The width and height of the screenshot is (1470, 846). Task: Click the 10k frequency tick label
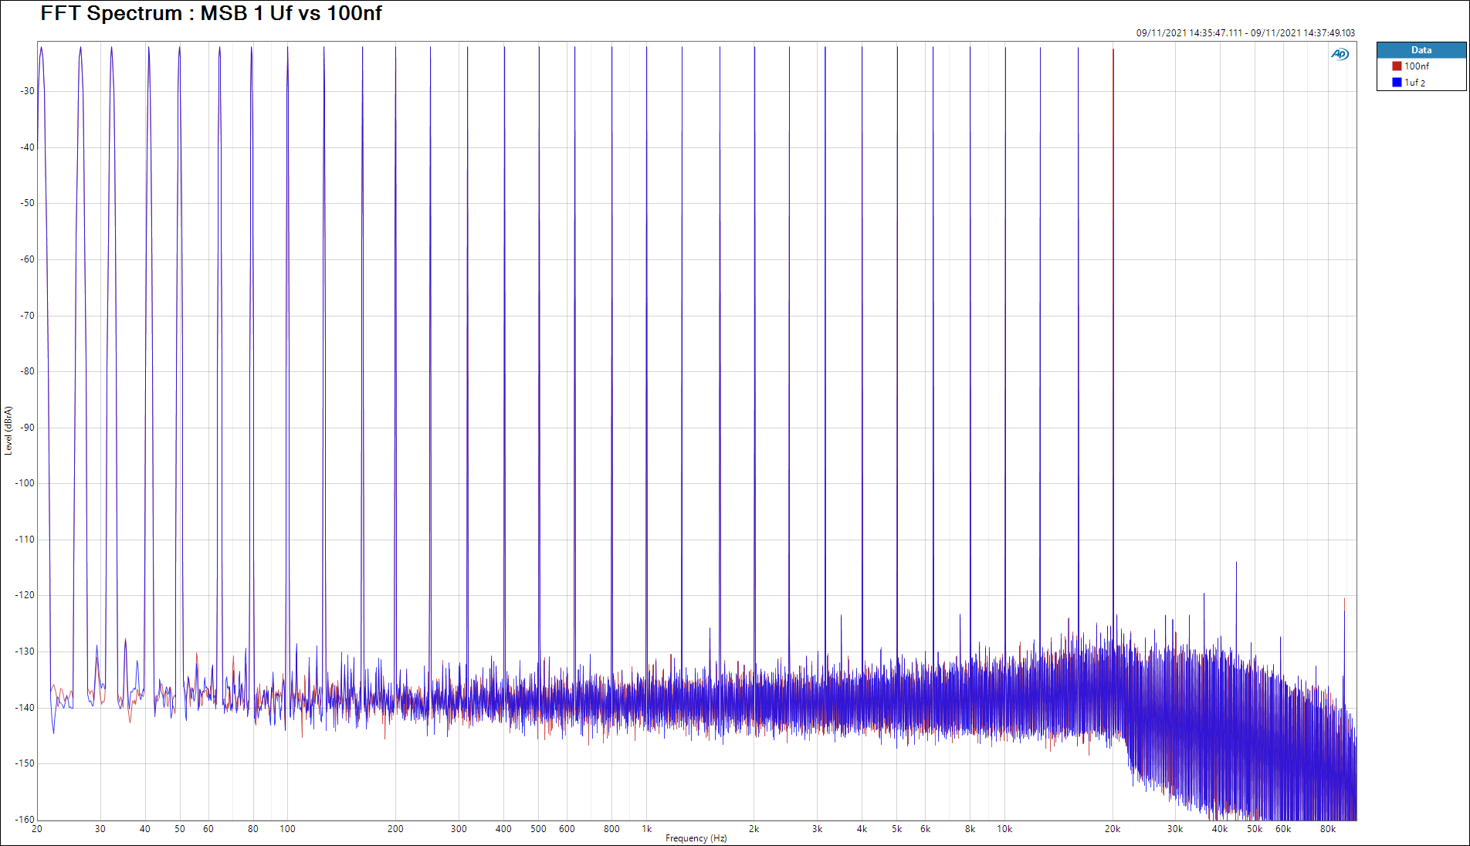(1004, 829)
